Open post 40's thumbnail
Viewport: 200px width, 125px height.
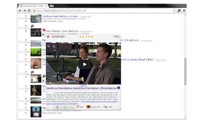pyautogui.click(x=36, y=63)
